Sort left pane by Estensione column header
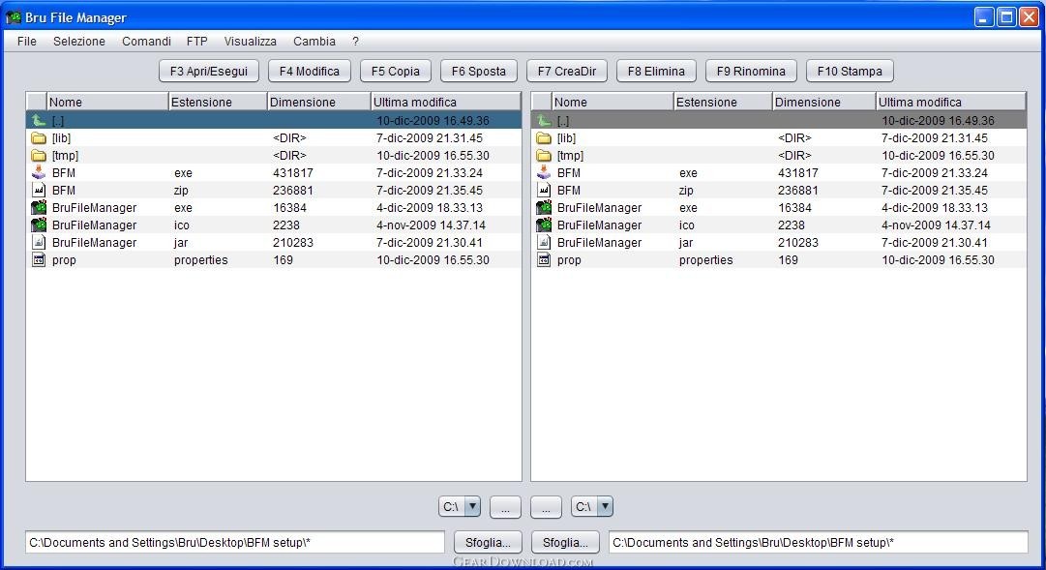 pyautogui.click(x=218, y=103)
